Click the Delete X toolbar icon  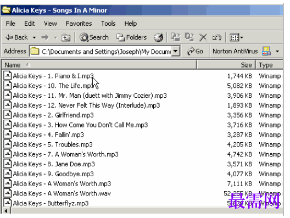pyautogui.click(x=203, y=37)
